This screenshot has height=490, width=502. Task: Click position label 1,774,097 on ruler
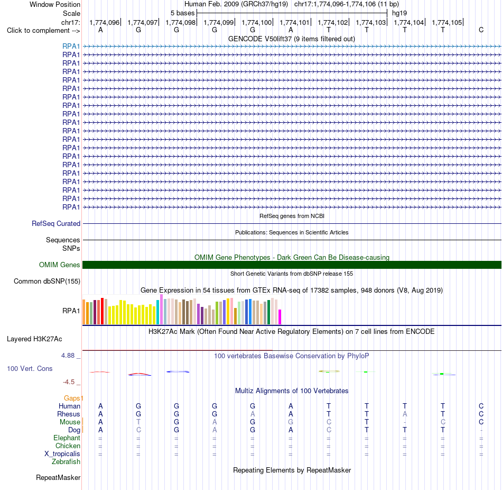point(143,22)
